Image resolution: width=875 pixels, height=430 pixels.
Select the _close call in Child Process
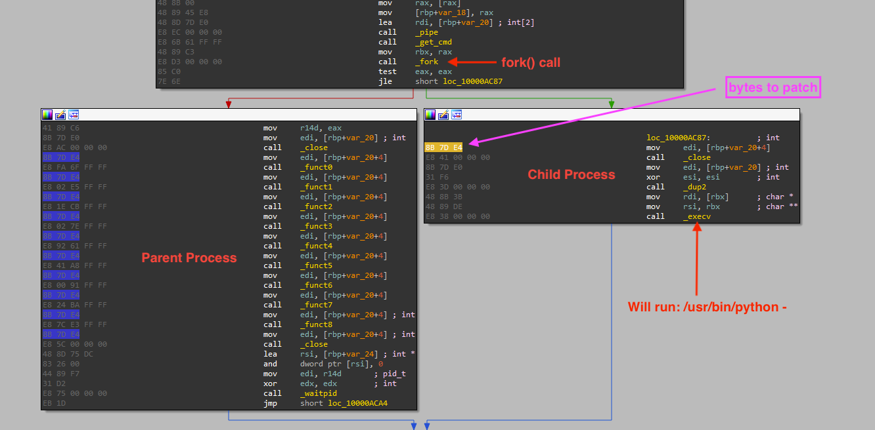click(694, 157)
